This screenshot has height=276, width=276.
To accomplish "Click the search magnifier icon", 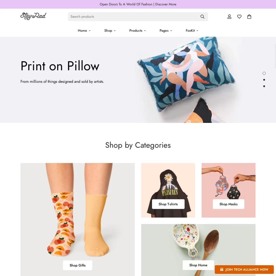I will (x=202, y=16).
